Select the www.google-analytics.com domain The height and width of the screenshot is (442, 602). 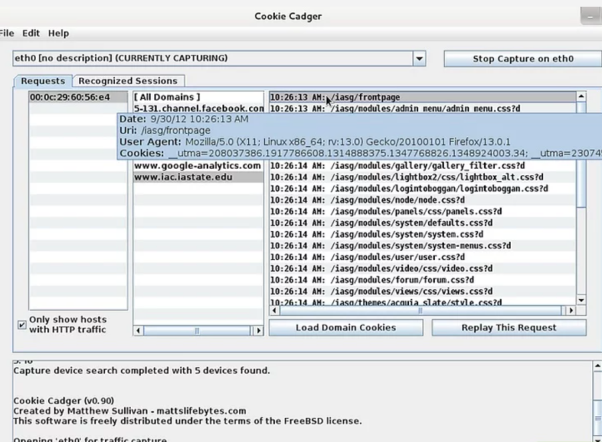(x=198, y=166)
